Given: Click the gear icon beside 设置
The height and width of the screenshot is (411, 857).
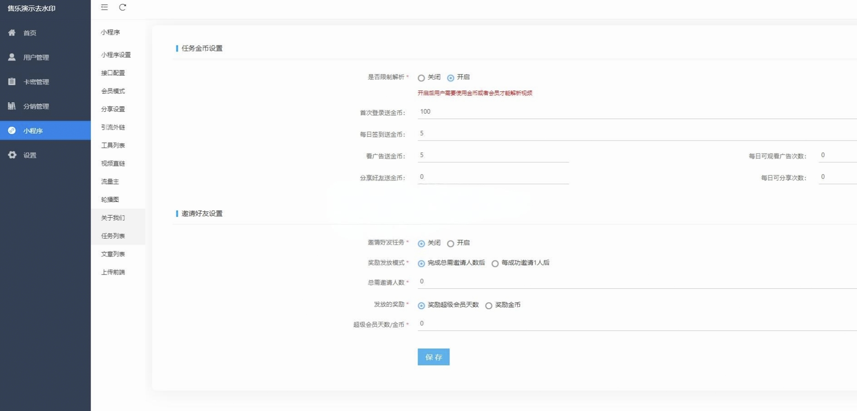Looking at the screenshot, I should (12, 155).
